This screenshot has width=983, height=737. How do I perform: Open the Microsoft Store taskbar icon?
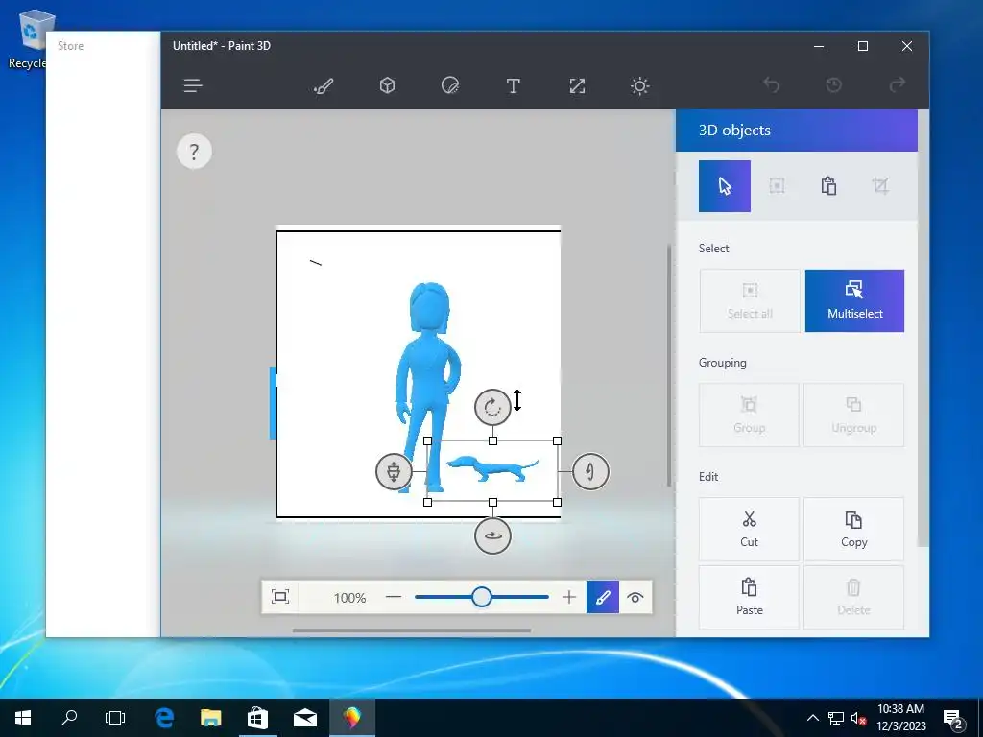[x=257, y=718]
